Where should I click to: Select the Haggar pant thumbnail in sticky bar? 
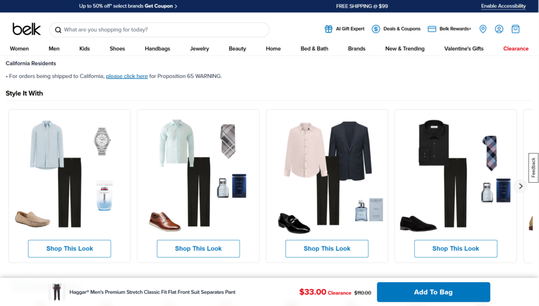point(57,292)
